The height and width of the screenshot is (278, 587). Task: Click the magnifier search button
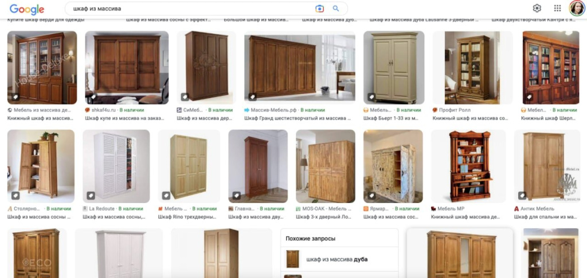(x=336, y=9)
